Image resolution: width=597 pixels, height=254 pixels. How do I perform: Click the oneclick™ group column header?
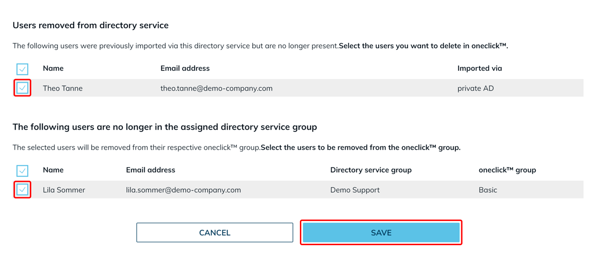tap(507, 170)
